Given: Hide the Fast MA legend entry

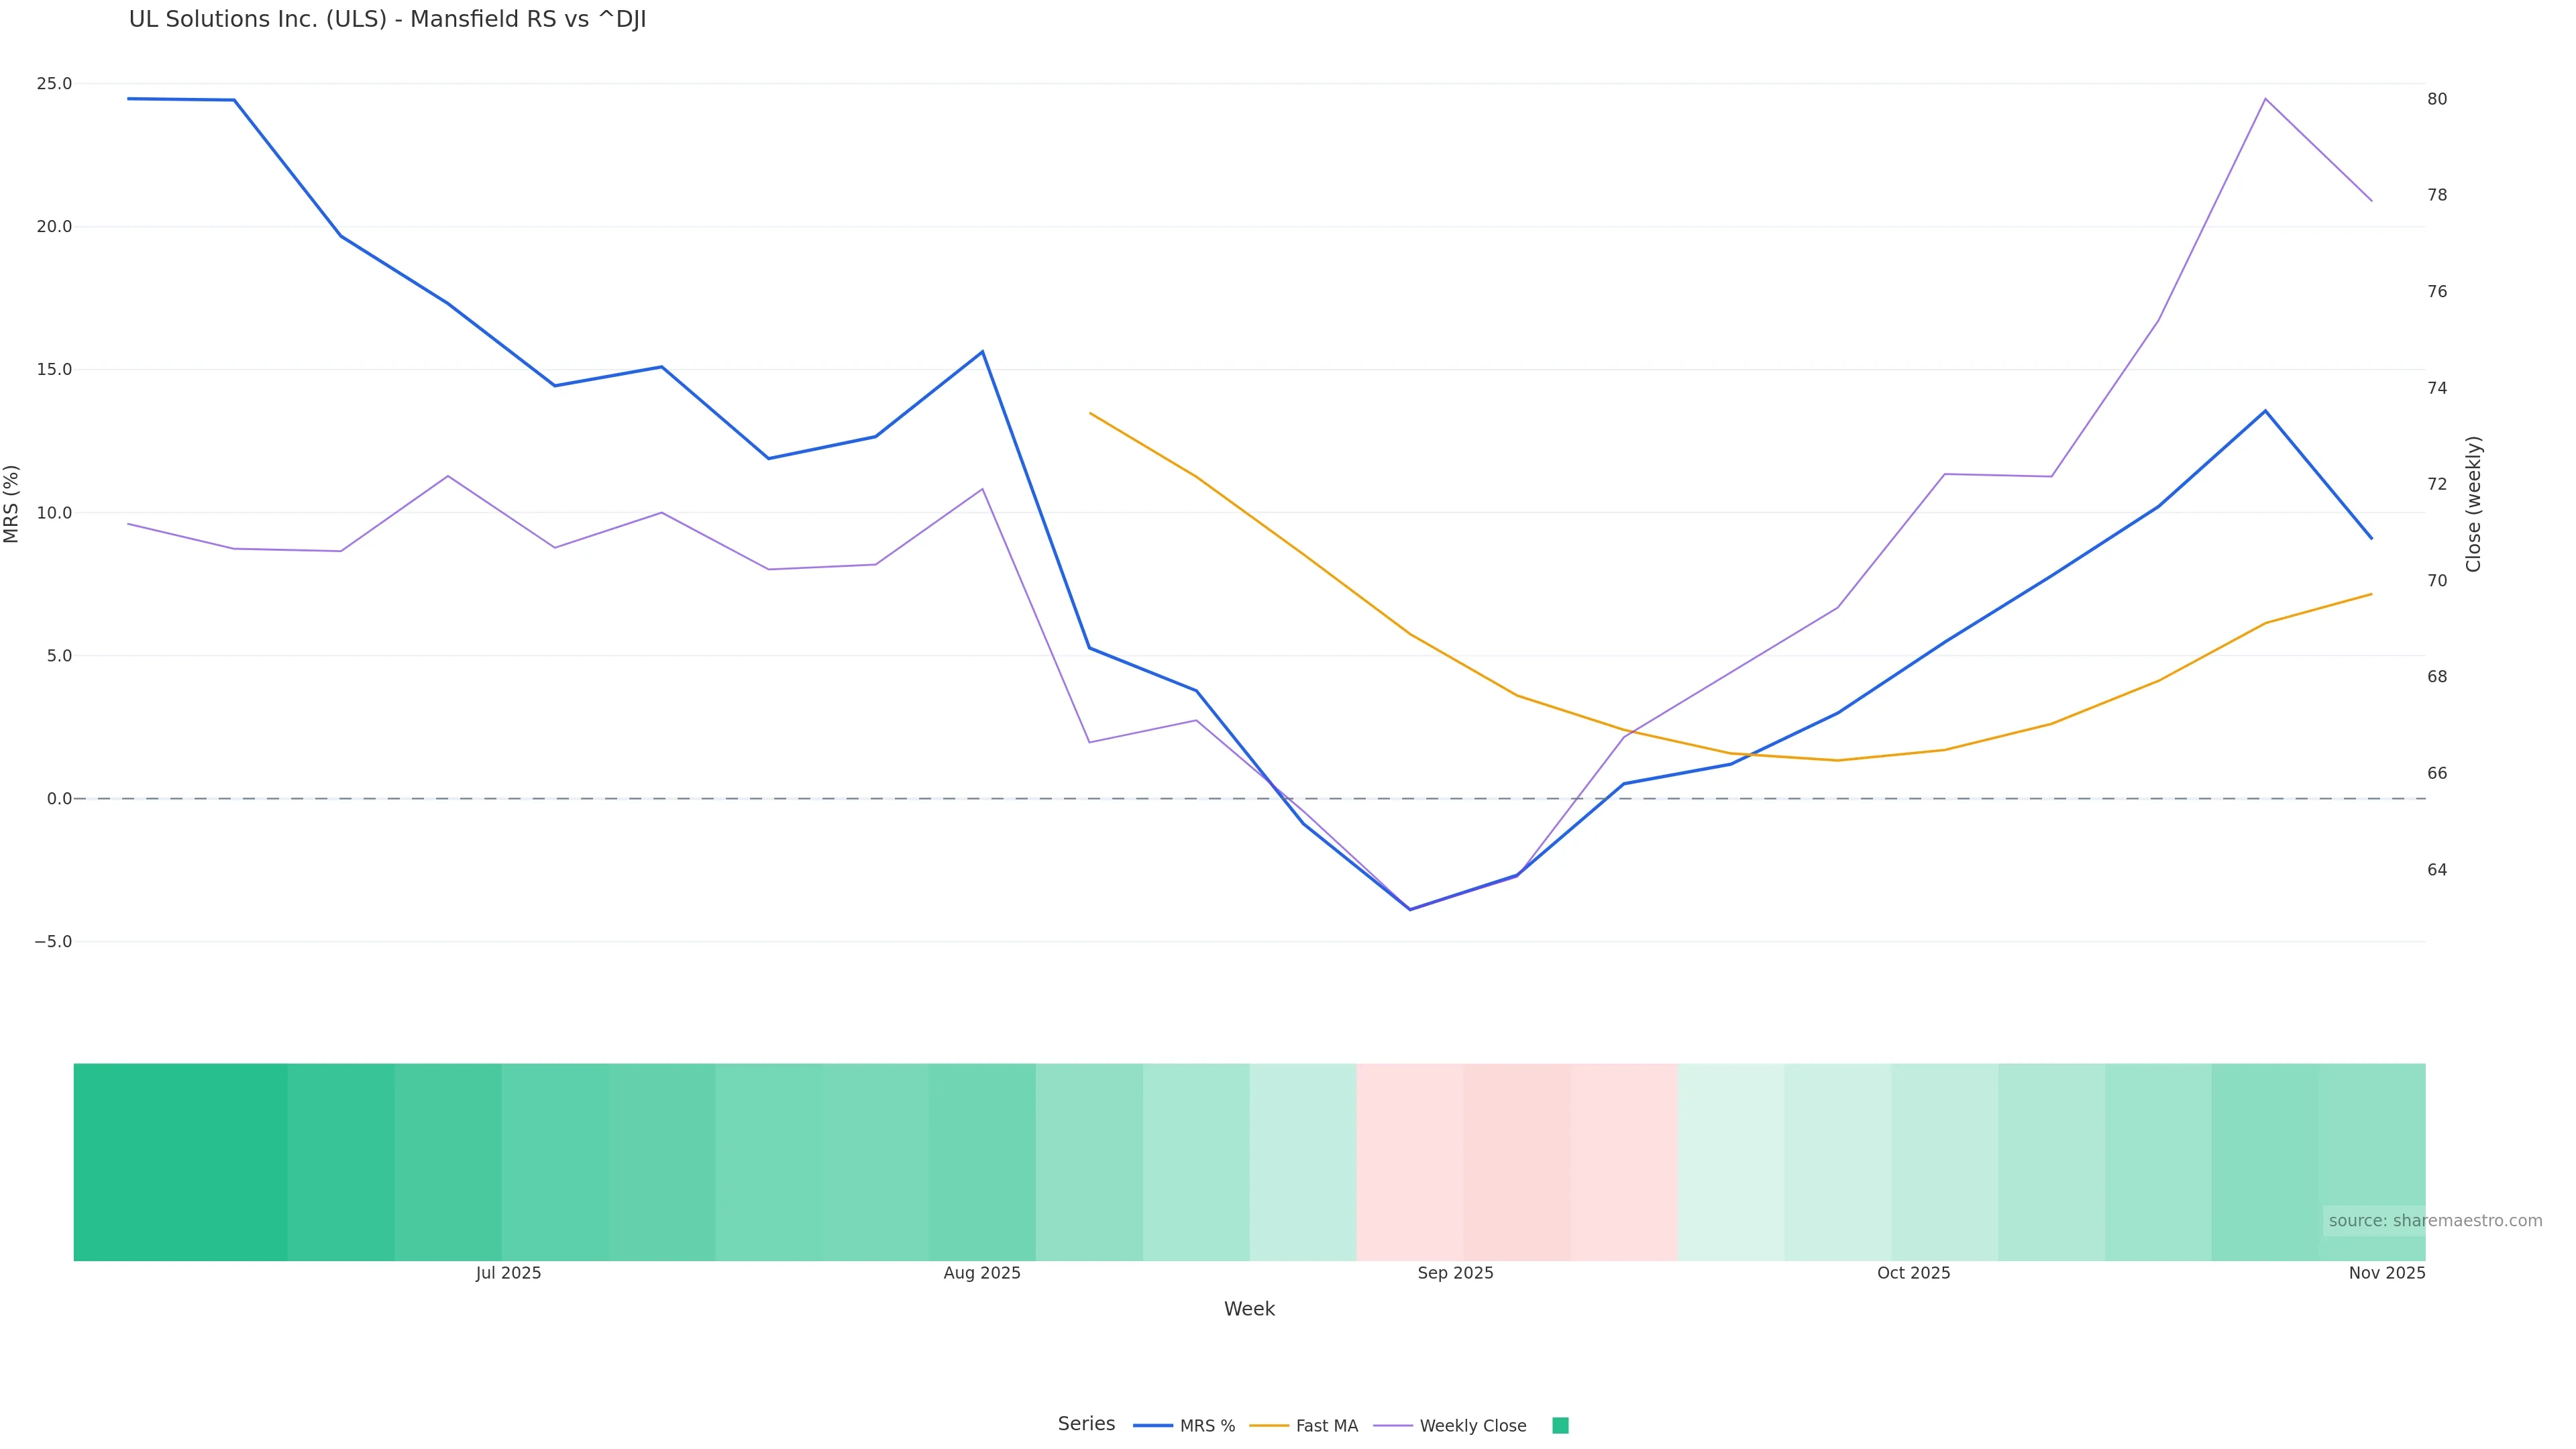Looking at the screenshot, I should pos(1326,1426).
